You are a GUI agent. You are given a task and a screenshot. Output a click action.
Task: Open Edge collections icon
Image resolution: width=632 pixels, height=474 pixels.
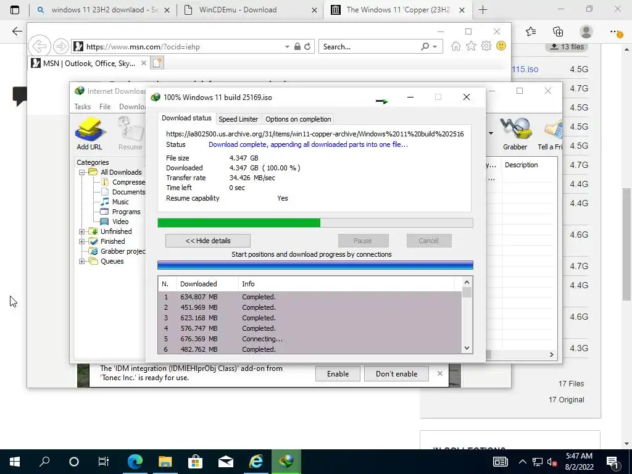[558, 31]
